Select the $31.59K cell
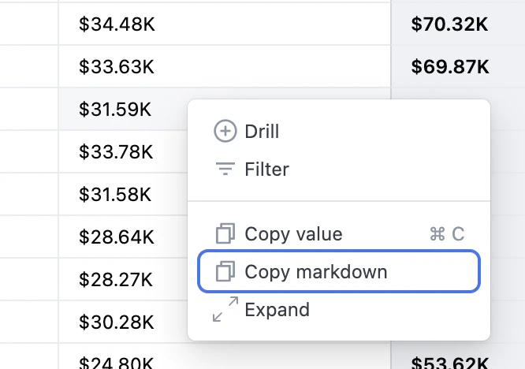Screen dimensions: 525x369 (123, 109)
